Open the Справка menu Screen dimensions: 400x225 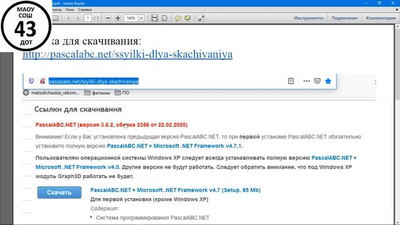[85, 10]
